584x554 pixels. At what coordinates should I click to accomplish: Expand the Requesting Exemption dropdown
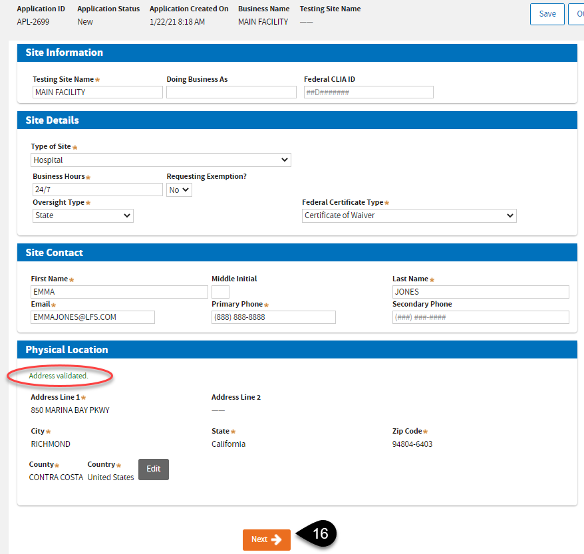click(180, 190)
